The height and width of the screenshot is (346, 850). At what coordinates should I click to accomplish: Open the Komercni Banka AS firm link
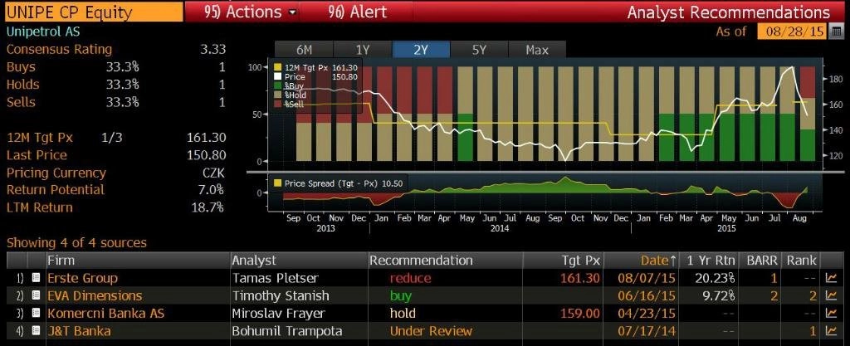105,313
